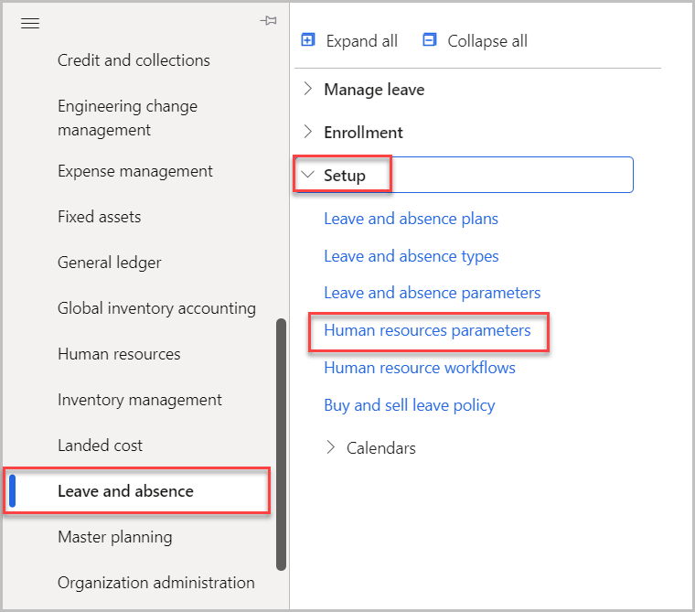Open Global inventory accounting module
Viewport: 695px width, 612px height.
pyautogui.click(x=157, y=308)
